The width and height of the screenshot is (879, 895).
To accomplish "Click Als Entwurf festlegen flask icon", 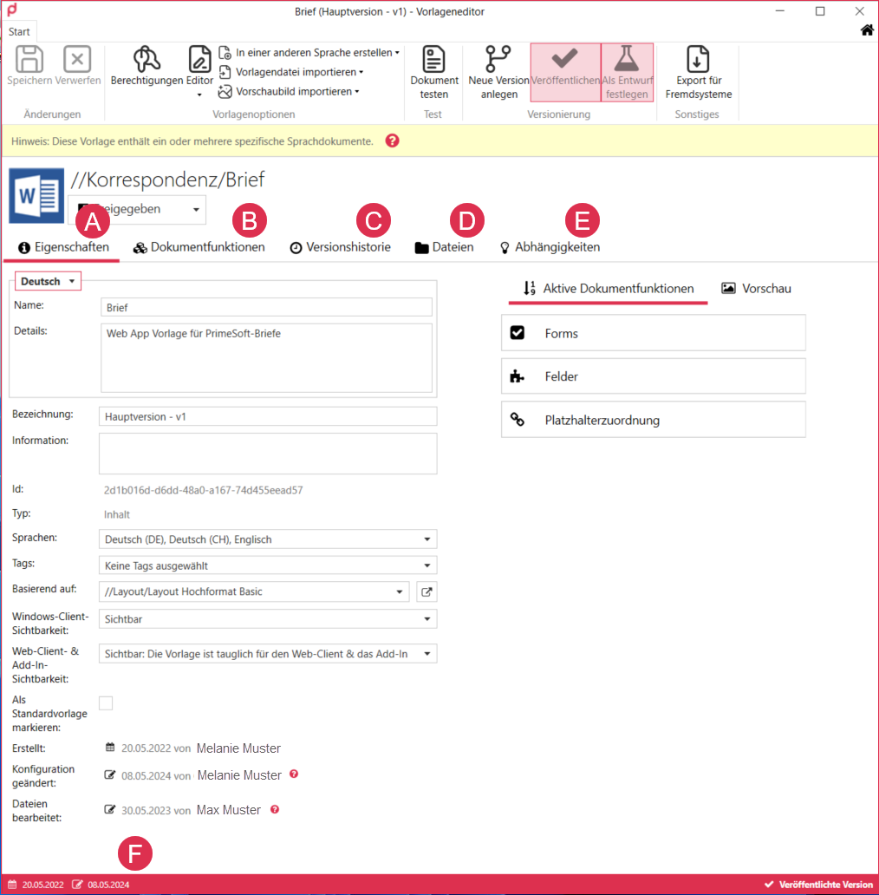I will [x=626, y=58].
